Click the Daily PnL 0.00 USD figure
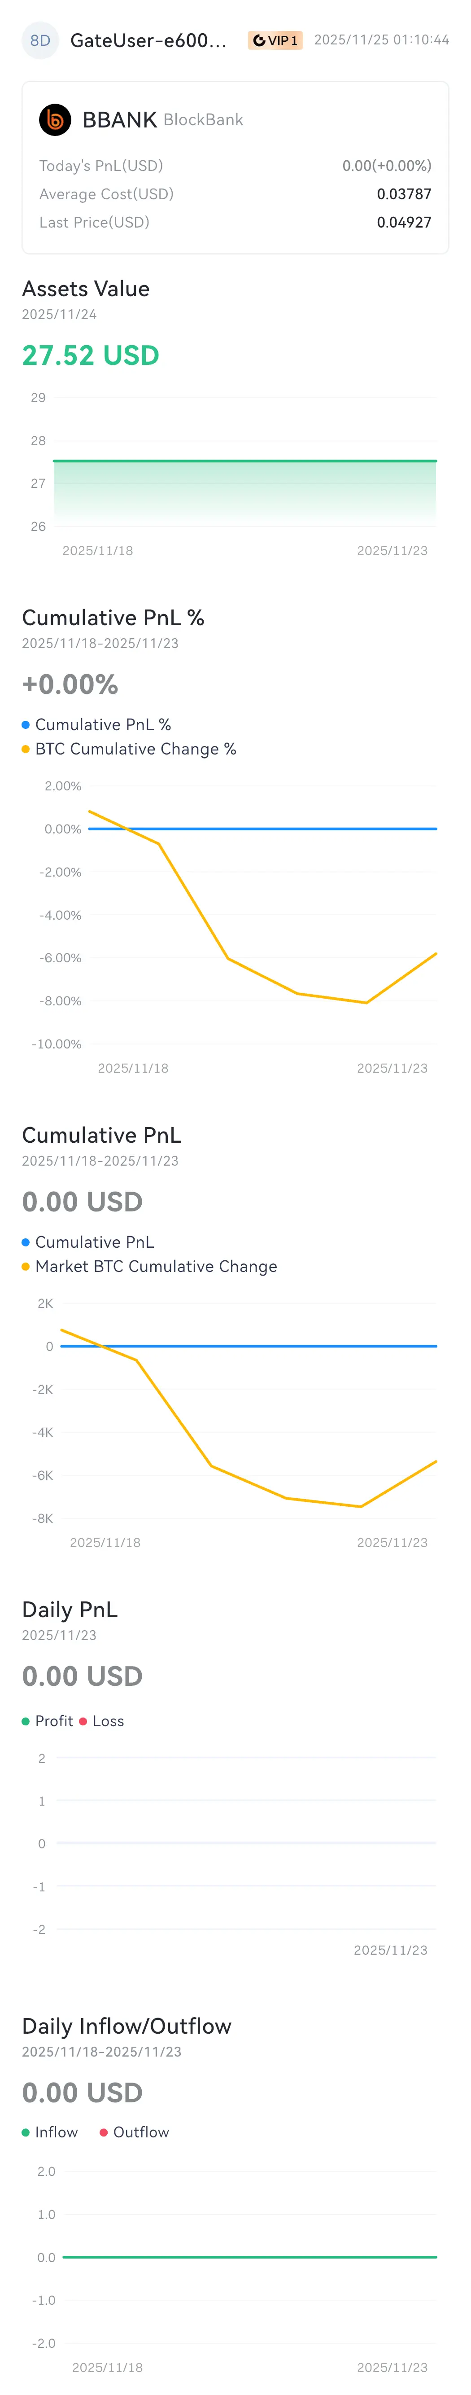471x2395 pixels. click(x=83, y=1676)
